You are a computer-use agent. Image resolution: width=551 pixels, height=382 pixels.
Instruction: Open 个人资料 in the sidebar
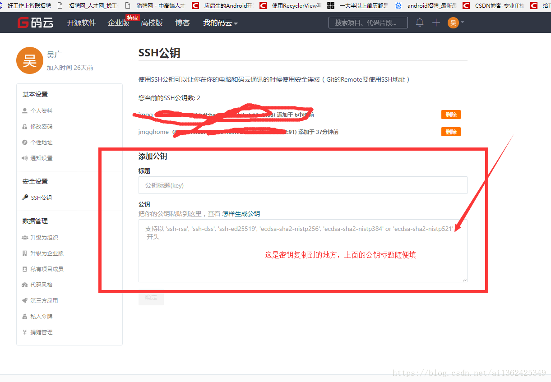pyautogui.click(x=42, y=111)
